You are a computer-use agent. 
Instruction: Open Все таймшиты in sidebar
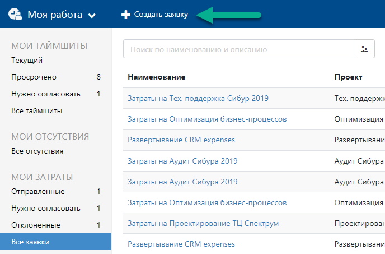37,111
